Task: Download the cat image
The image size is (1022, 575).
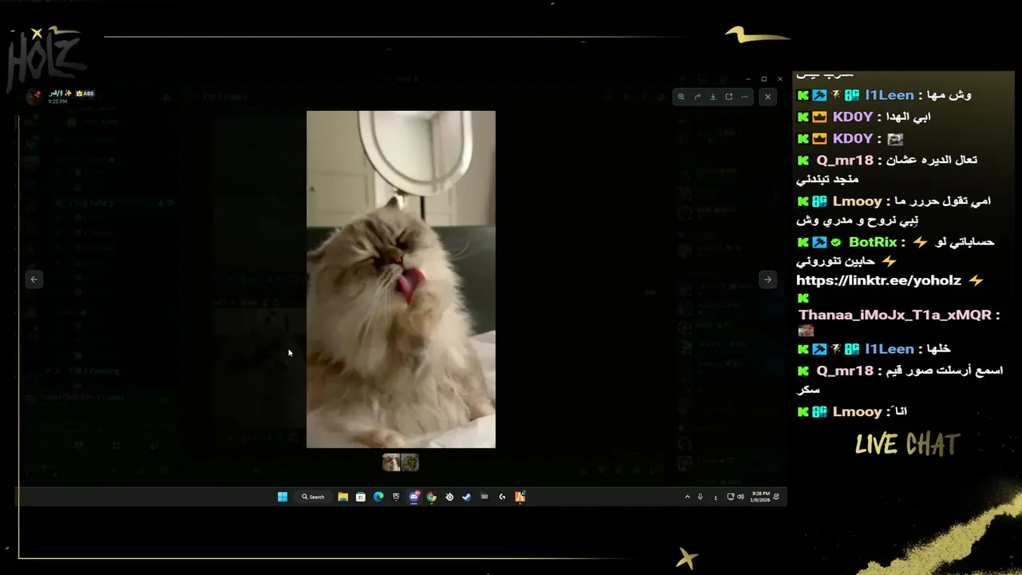Action: (x=713, y=97)
